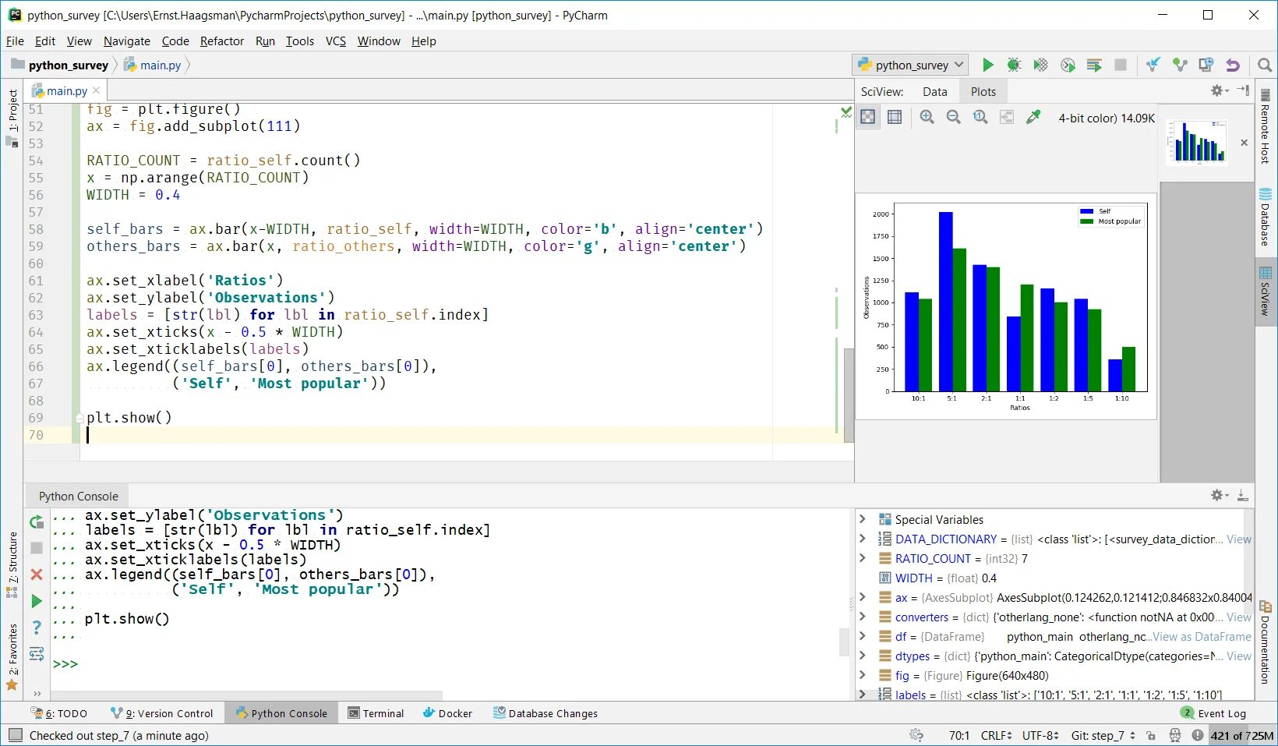Open the VCS menu
Screen dimensions: 1278x746
coord(336,41)
